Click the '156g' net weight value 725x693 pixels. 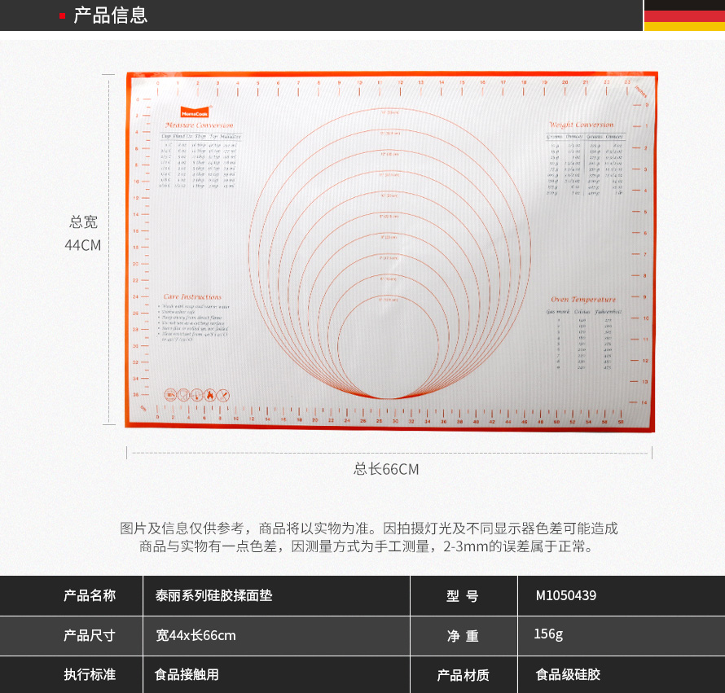coord(548,634)
